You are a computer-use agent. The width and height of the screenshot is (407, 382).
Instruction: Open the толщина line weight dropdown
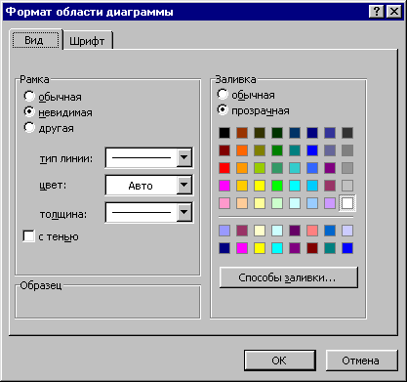tap(184, 212)
